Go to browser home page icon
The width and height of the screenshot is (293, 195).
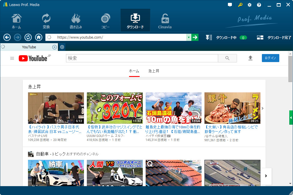[39, 37]
